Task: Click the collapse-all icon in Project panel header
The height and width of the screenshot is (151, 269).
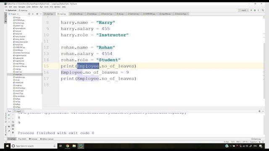Action: [x=33, y=14]
